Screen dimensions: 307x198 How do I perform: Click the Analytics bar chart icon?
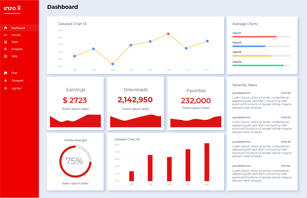point(5,49)
